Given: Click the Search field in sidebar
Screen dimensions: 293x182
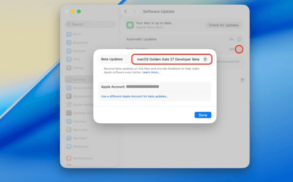Looking at the screenshot, I should (90, 24).
